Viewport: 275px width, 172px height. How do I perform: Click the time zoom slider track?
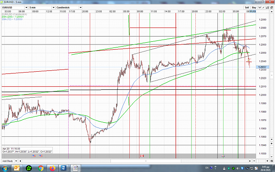click(261, 161)
